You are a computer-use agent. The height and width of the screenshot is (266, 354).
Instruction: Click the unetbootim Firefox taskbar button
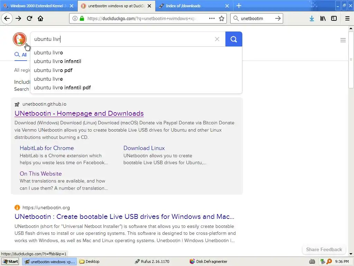tap(50, 261)
